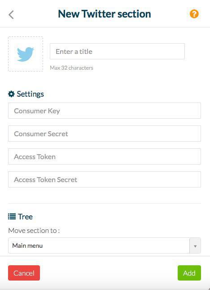This screenshot has height=290, width=210.
Task: Click the Settings gear icon
Action: coord(11,94)
